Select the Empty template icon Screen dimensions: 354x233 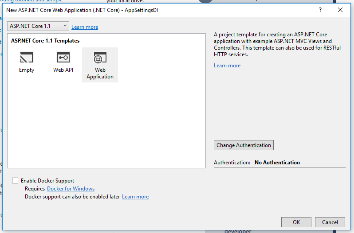pyautogui.click(x=27, y=57)
